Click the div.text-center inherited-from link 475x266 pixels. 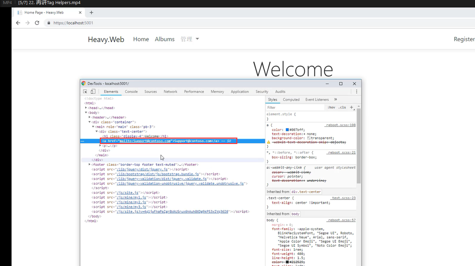coord(306,192)
